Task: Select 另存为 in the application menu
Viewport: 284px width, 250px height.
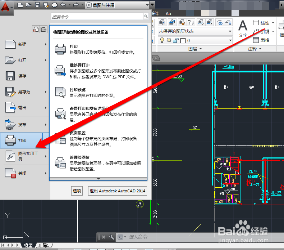Action: (25, 92)
